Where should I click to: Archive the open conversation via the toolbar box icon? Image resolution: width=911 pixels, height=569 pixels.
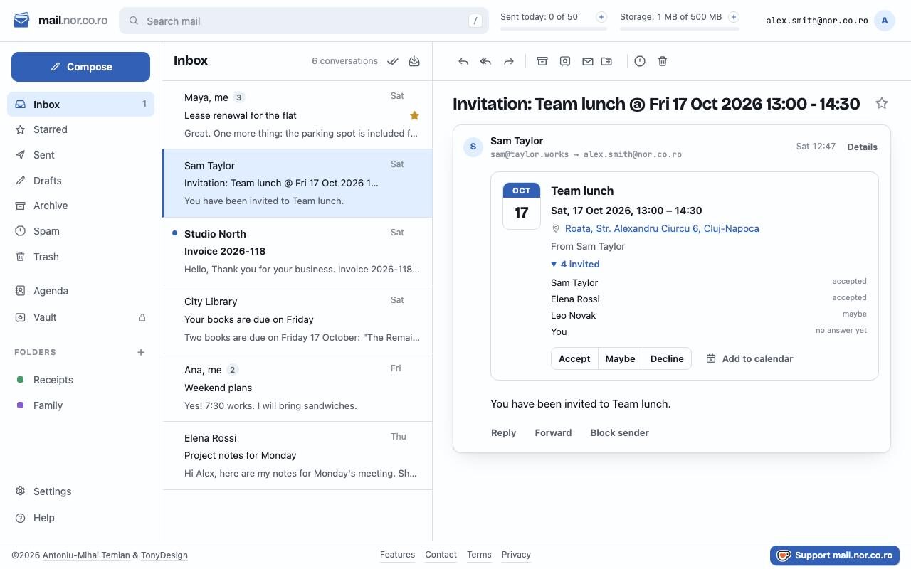(x=542, y=61)
